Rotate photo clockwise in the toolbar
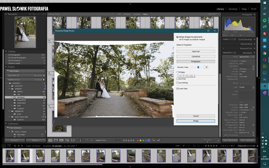This screenshot has width=269, height=168. click(158, 140)
